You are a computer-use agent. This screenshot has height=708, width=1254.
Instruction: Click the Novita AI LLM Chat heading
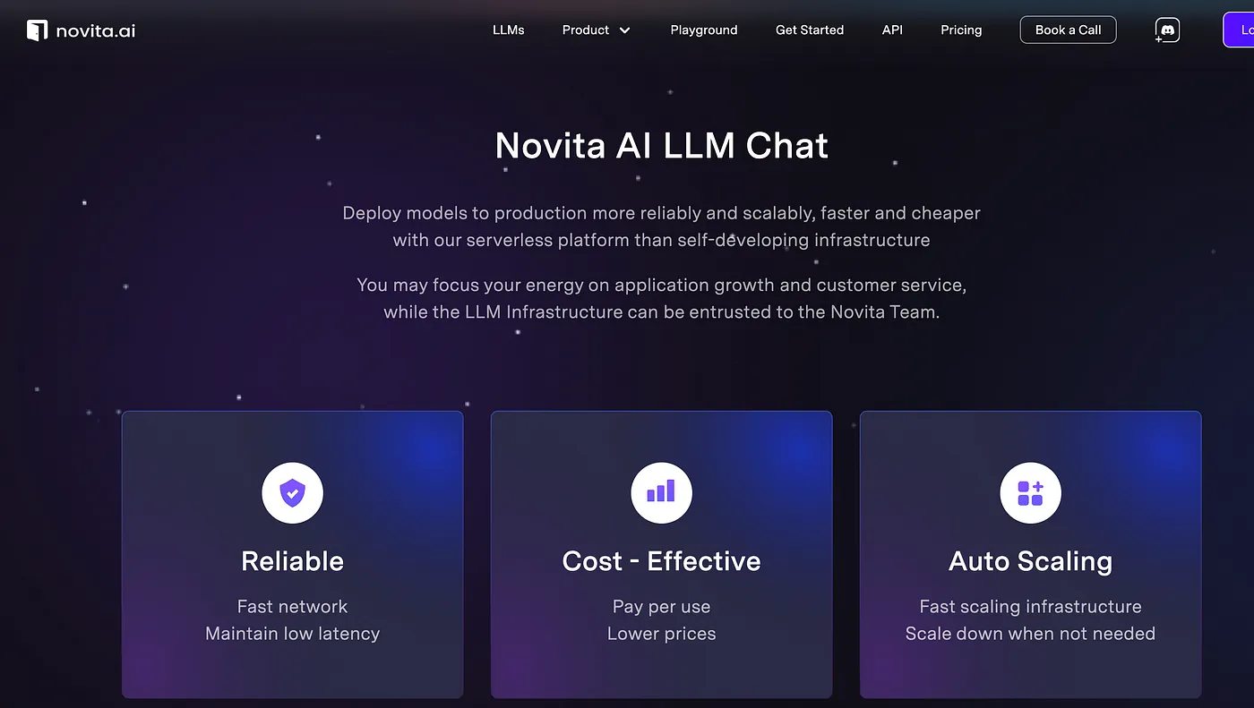[x=662, y=146]
